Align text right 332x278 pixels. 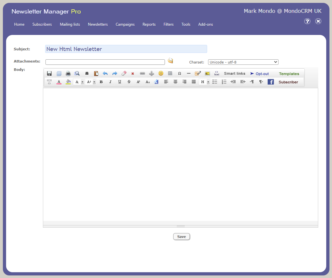184,82
